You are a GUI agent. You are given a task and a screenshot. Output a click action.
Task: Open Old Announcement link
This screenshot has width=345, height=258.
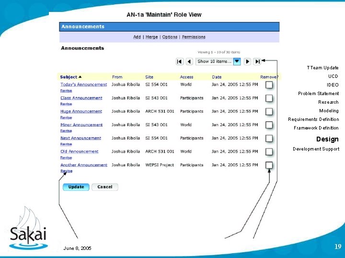pos(79,151)
